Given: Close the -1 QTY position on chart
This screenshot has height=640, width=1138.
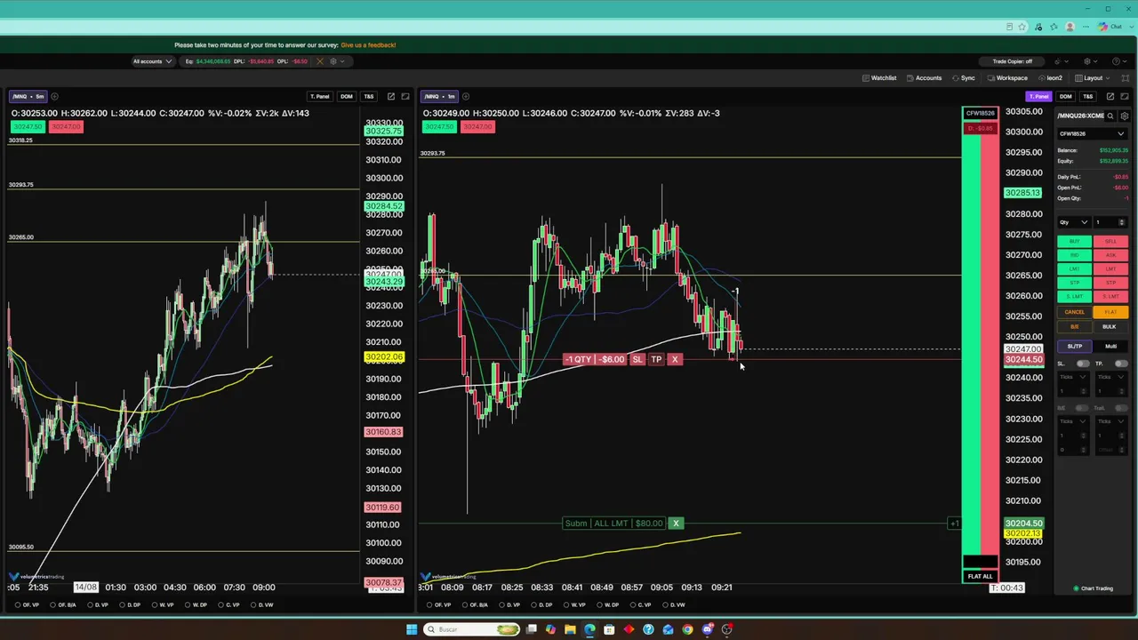Looking at the screenshot, I should (x=675, y=359).
